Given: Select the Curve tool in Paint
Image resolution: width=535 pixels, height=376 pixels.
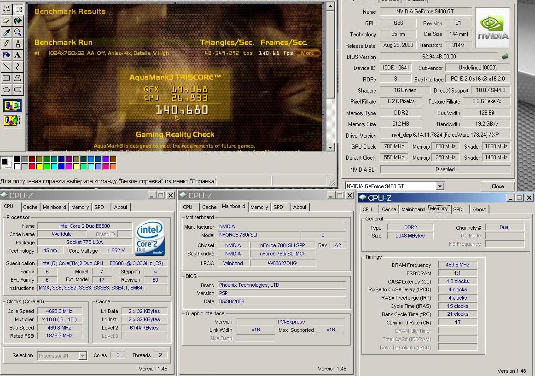Looking at the screenshot, I should click(18, 67).
